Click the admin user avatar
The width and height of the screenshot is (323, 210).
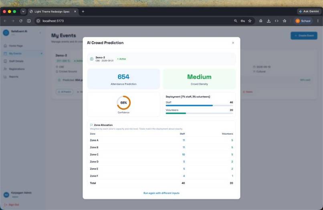pos(6,194)
